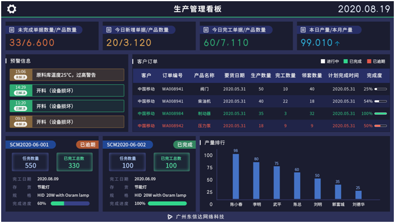The image size is (395, 223).
Task: Select order number WA008984
Action: pyautogui.click(x=172, y=114)
